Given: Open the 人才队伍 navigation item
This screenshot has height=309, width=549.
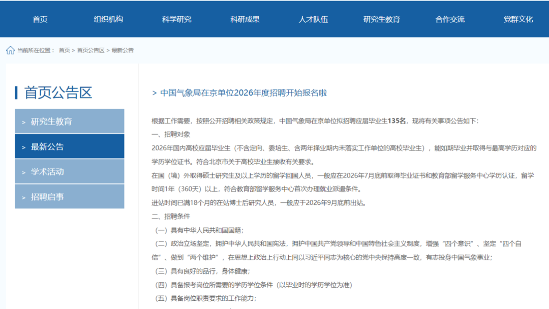Looking at the screenshot, I should tap(313, 19).
